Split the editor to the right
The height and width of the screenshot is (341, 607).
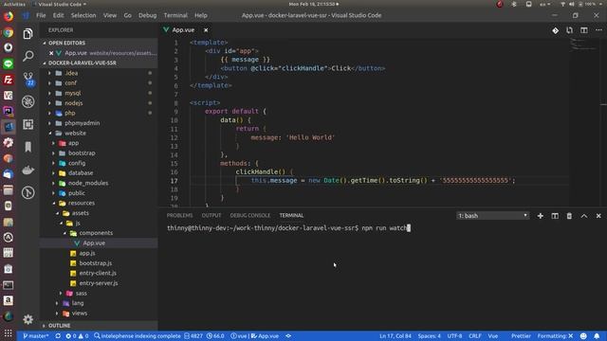pos(584,30)
